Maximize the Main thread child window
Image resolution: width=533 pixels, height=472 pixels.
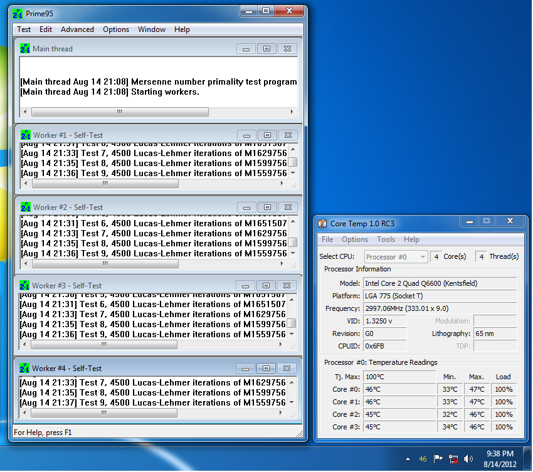267,49
